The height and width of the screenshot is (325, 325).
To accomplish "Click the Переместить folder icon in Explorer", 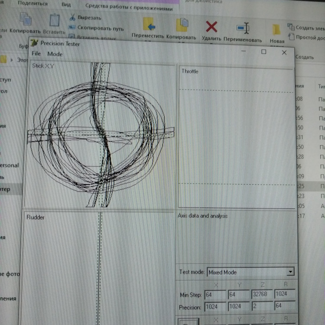I will pos(149,24).
